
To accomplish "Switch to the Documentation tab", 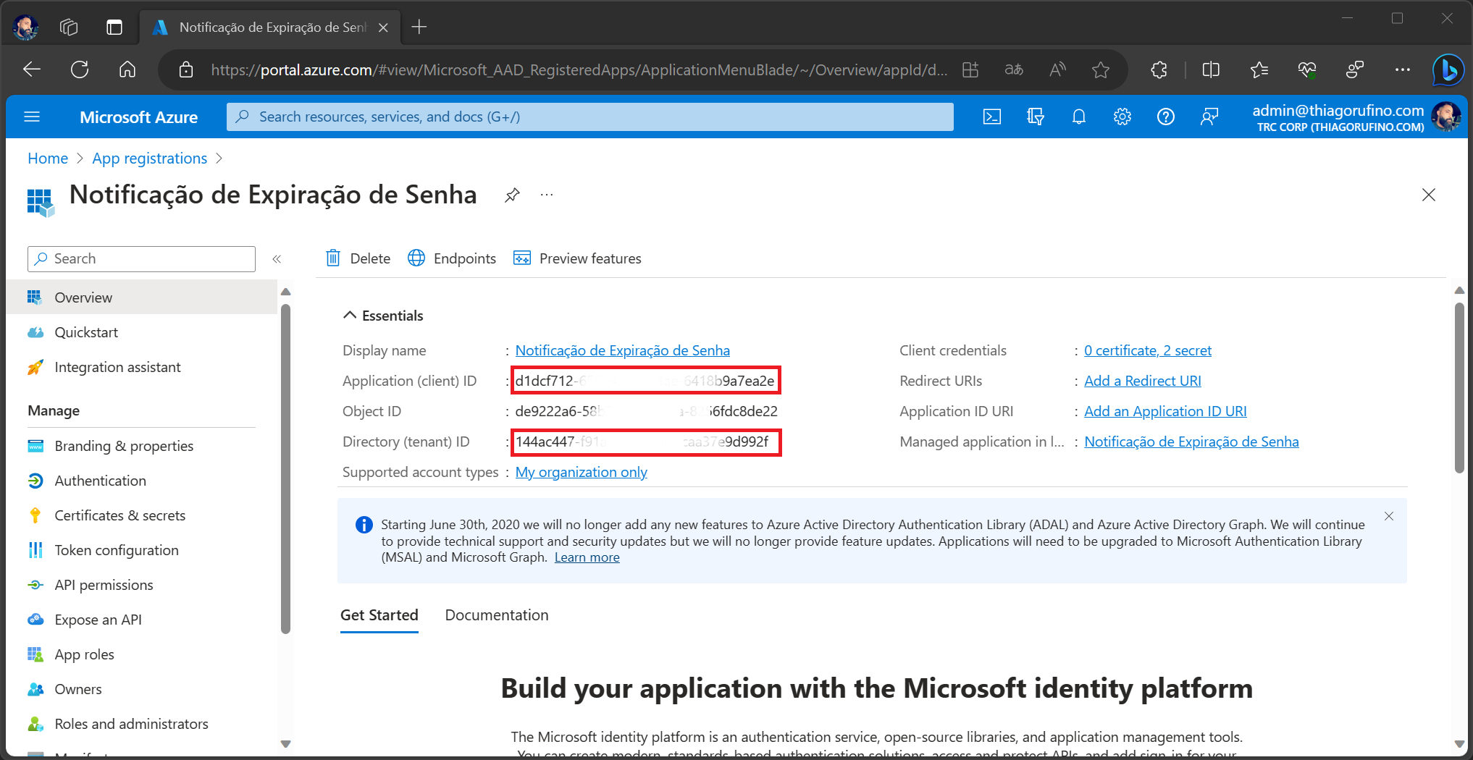I will (496, 615).
